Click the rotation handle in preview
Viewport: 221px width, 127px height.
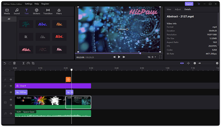[x=127, y=29]
